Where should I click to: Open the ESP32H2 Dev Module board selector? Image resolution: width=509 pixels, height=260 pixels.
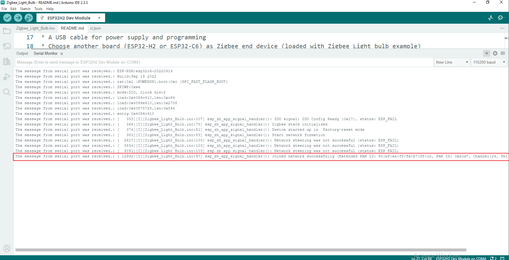[71, 18]
